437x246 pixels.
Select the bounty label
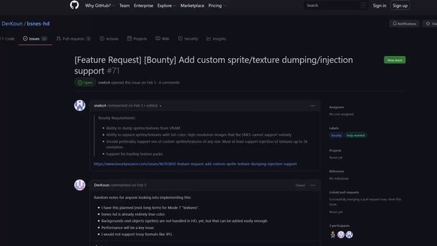coord(336,135)
